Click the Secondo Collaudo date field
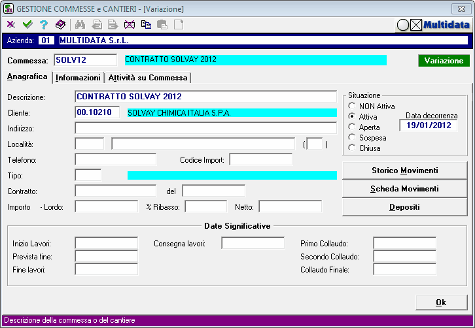The height and width of the screenshot is (328, 475). click(405, 256)
